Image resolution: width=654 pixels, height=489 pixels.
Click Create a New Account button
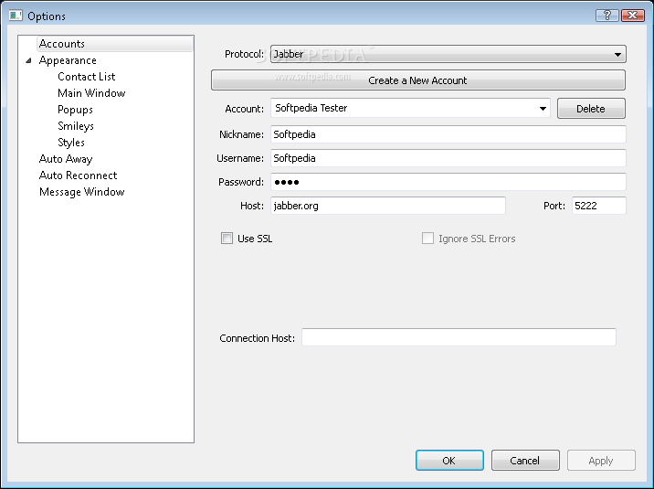418,80
